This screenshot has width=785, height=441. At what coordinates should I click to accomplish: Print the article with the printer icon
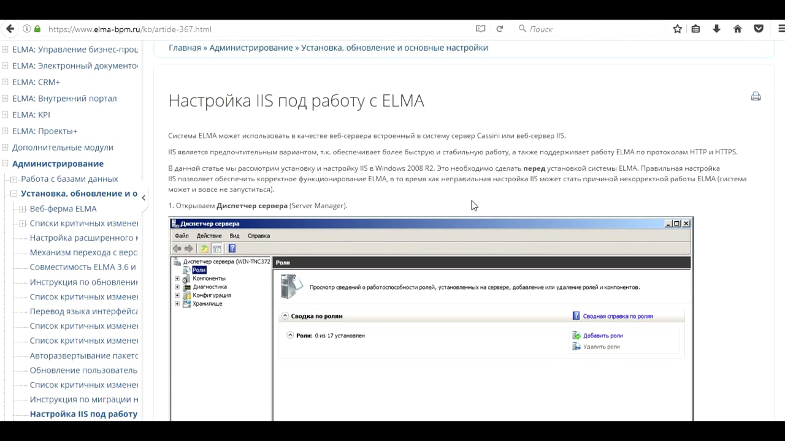(756, 96)
